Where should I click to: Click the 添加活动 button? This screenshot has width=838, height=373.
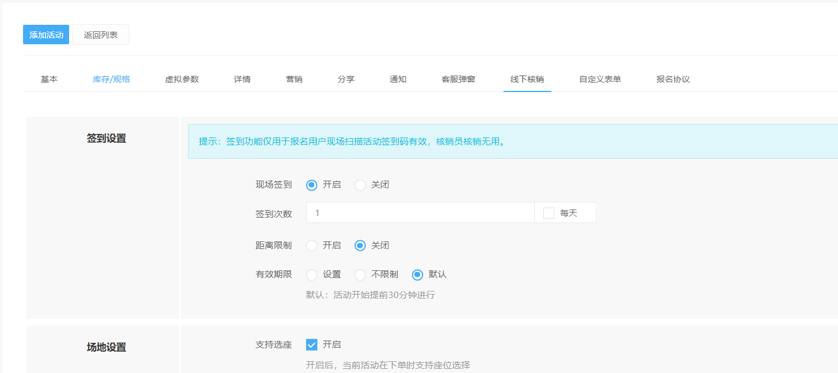(x=46, y=35)
